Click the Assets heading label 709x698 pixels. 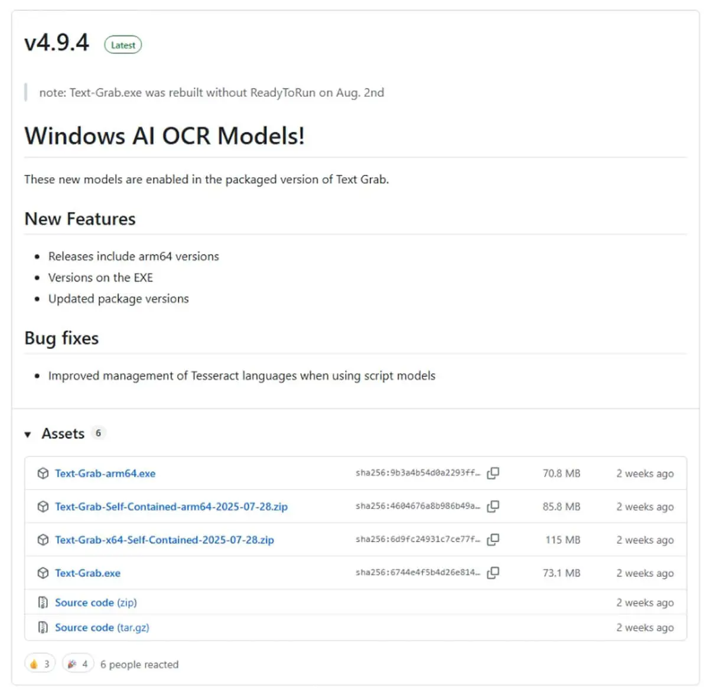[63, 433]
